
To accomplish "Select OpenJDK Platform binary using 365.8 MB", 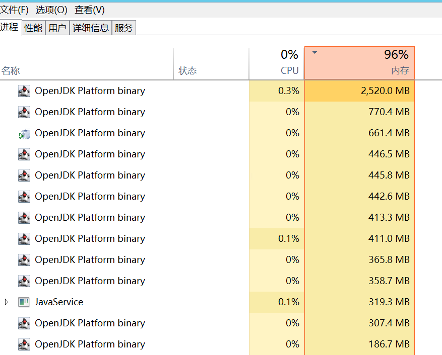I will pos(90,259).
